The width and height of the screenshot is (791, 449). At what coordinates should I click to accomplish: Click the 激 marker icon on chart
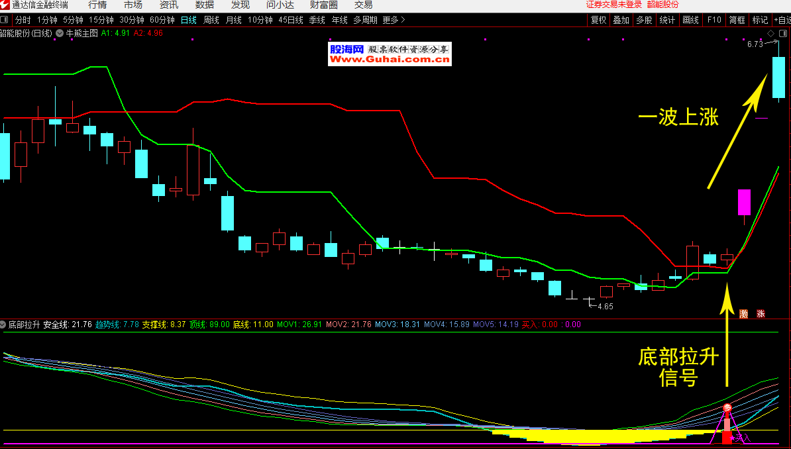744,314
